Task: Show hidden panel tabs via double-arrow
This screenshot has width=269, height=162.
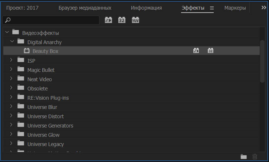Action: pos(264,7)
